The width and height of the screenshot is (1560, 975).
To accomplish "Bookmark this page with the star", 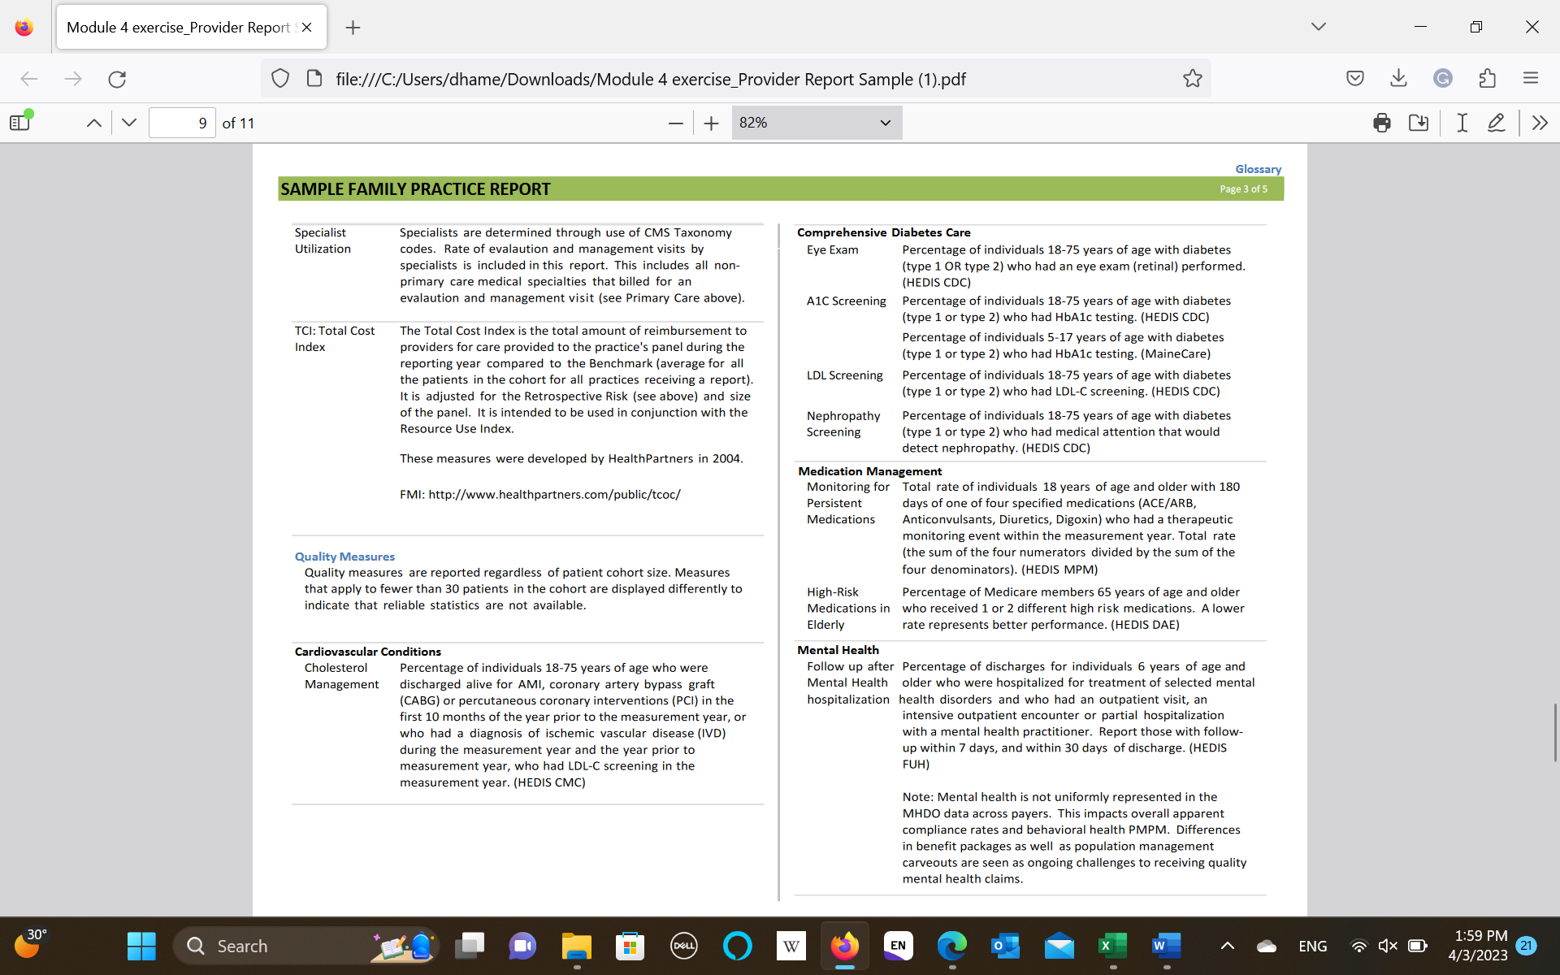I will click(1192, 78).
